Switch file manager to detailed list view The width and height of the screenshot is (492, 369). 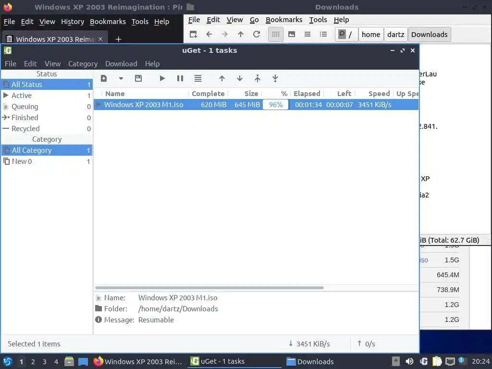[323, 34]
